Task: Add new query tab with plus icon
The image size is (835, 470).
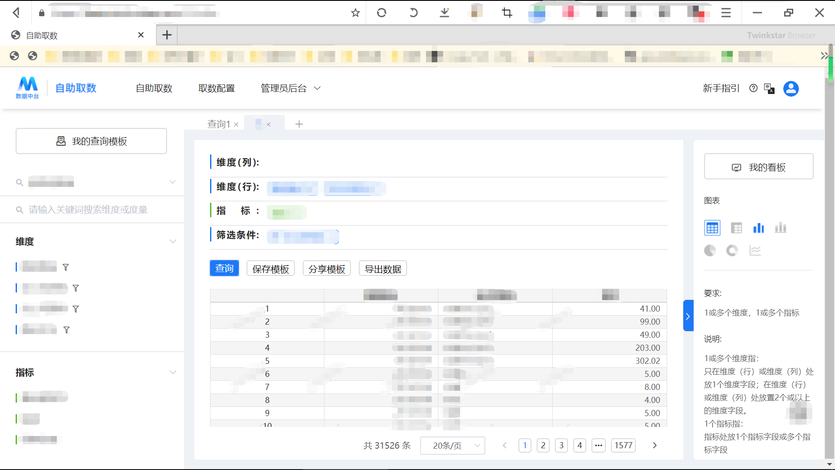Action: click(x=299, y=124)
